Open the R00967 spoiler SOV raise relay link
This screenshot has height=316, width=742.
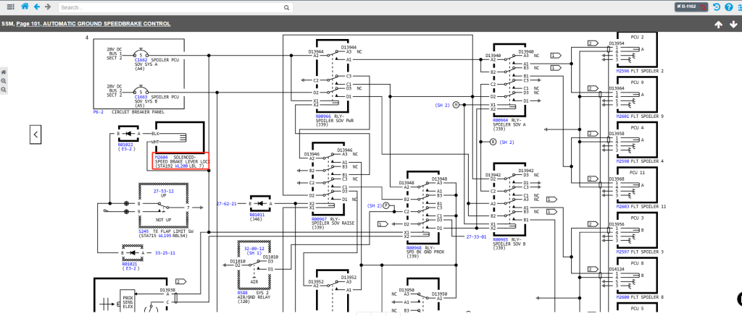coord(320,219)
